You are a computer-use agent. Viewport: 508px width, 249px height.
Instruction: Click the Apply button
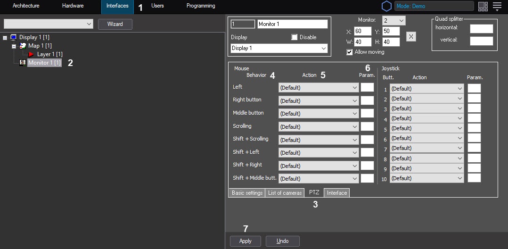tap(245, 241)
